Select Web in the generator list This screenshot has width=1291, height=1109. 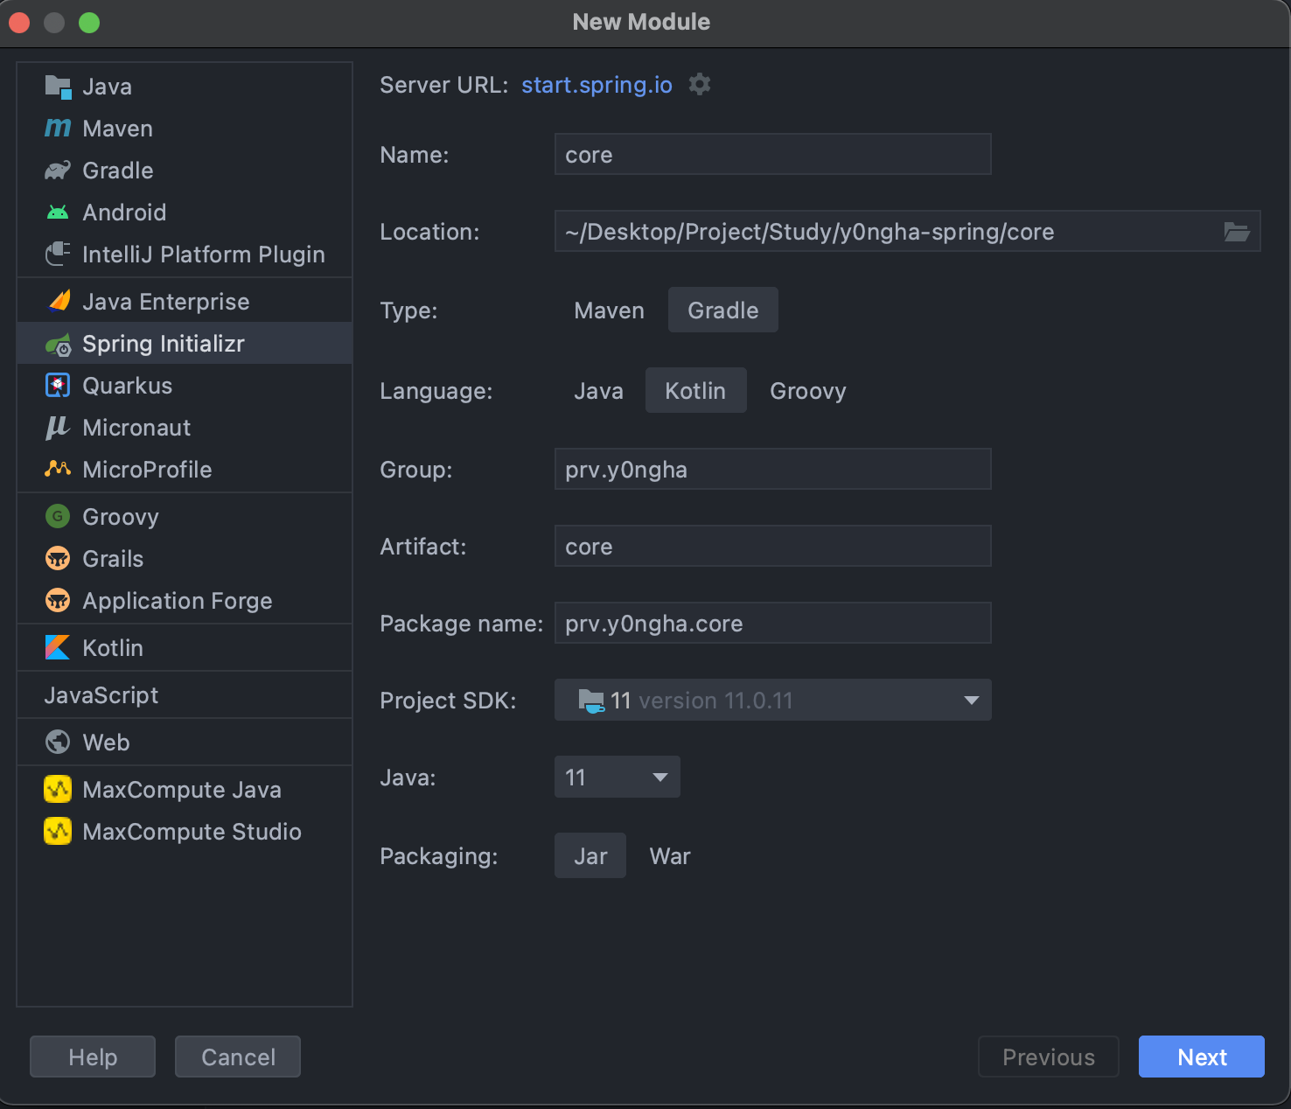click(x=185, y=743)
